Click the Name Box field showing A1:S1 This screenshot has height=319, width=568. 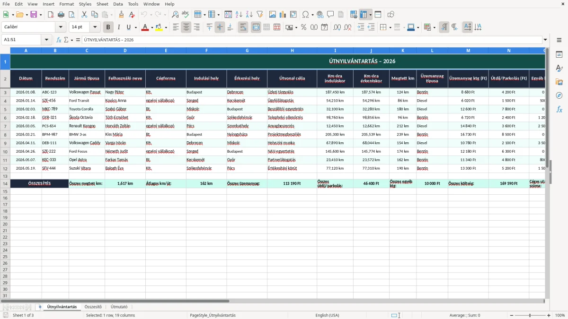[22, 40]
